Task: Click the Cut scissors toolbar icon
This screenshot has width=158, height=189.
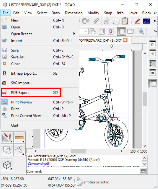Action: [107, 21]
